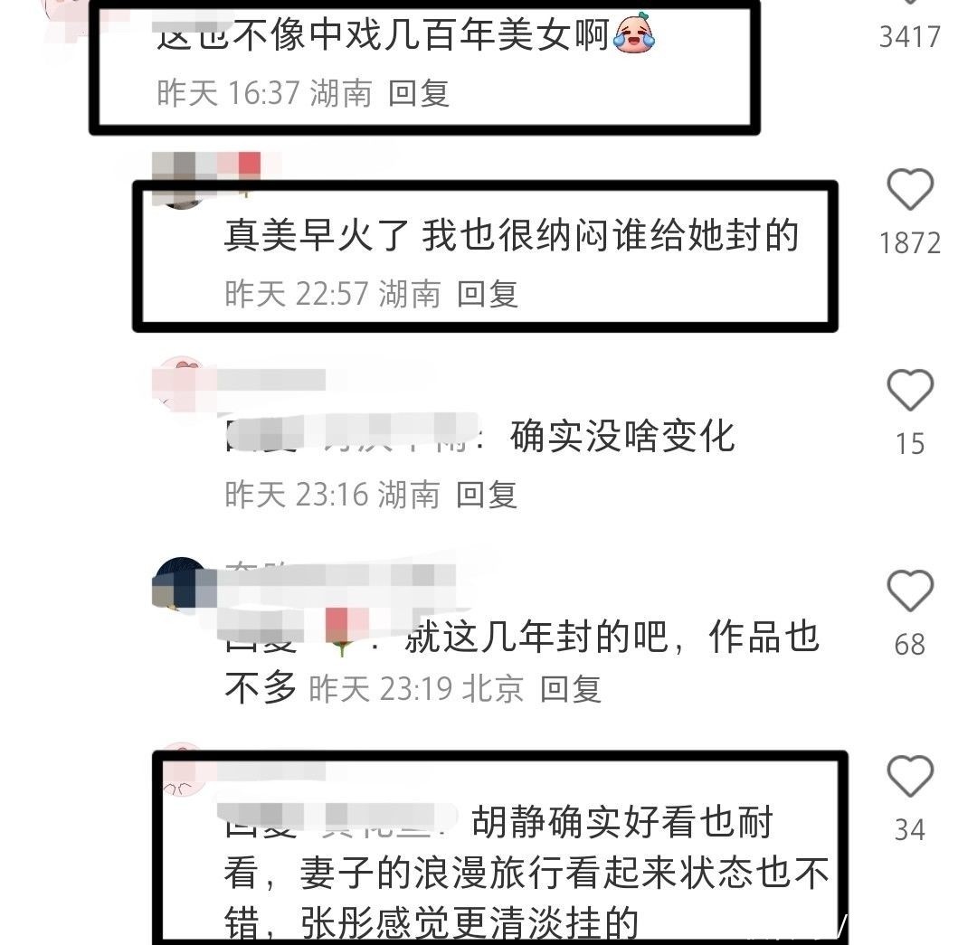Reply to the 23:16 湖南 comment
The image size is (977, 945).
coord(487,495)
